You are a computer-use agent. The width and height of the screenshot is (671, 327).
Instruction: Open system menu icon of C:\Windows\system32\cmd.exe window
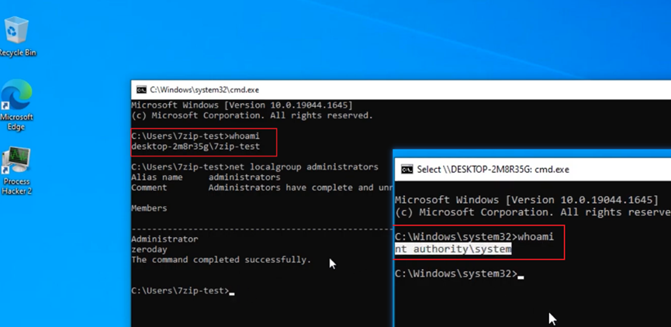(140, 90)
